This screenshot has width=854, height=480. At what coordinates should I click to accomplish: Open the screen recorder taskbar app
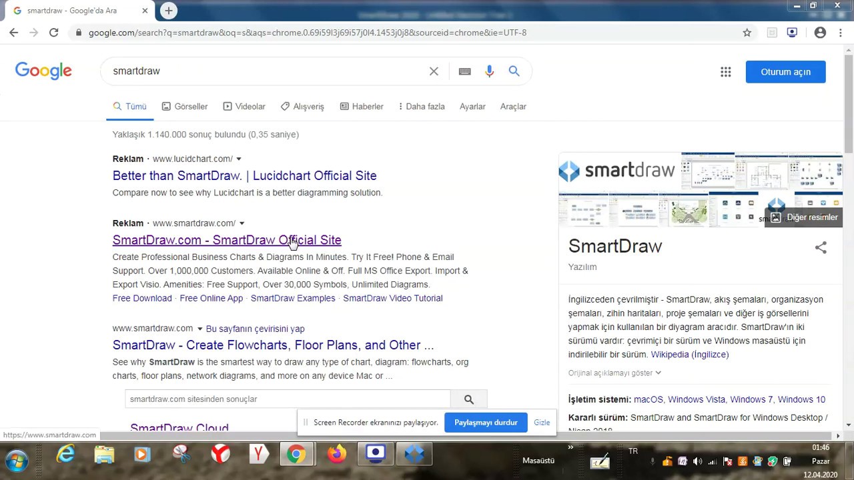376,455
